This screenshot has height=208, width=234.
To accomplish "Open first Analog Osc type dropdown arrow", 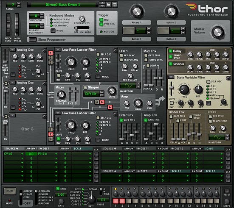I will [13, 50].
